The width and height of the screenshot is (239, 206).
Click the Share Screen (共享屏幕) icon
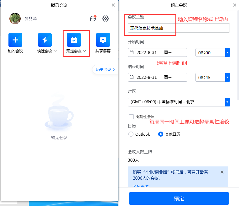click(x=103, y=40)
